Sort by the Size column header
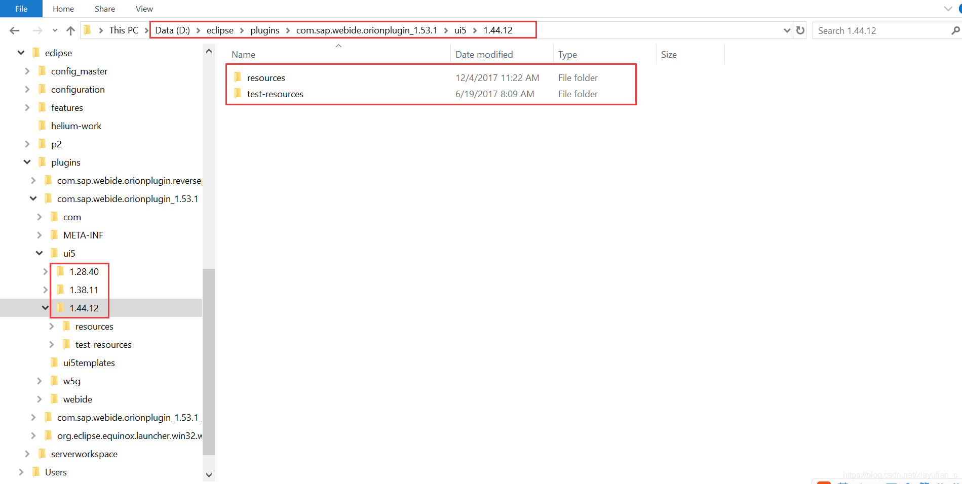Image resolution: width=962 pixels, height=484 pixels. click(x=669, y=54)
